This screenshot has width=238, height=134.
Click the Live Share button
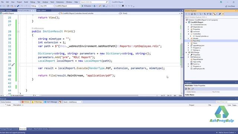coord(230,6)
